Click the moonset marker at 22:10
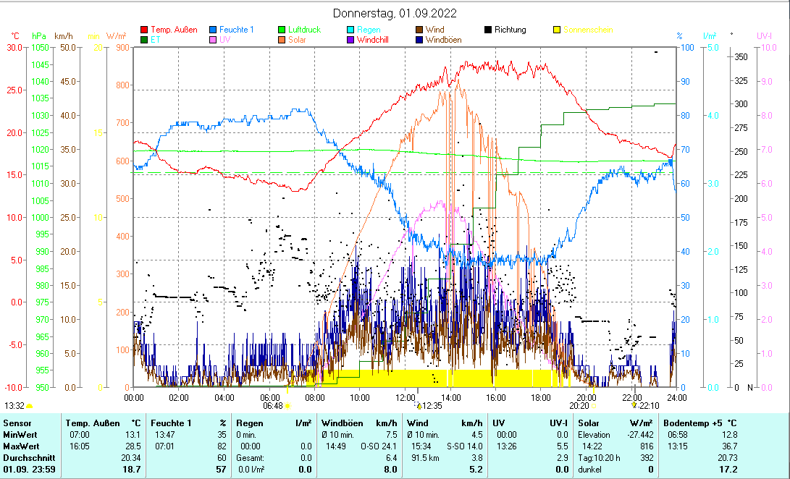The width and height of the screenshot is (790, 479). 634,406
